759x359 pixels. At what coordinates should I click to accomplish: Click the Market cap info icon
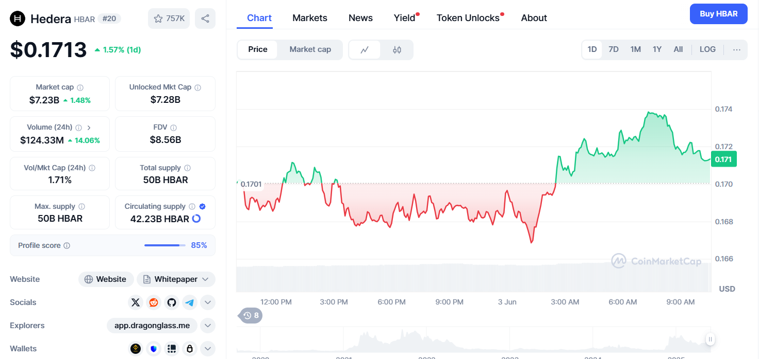(80, 87)
